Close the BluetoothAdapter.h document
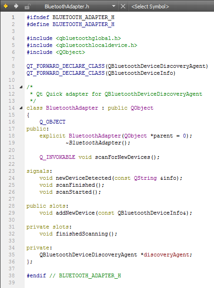The image size is (214, 288). [123, 7]
